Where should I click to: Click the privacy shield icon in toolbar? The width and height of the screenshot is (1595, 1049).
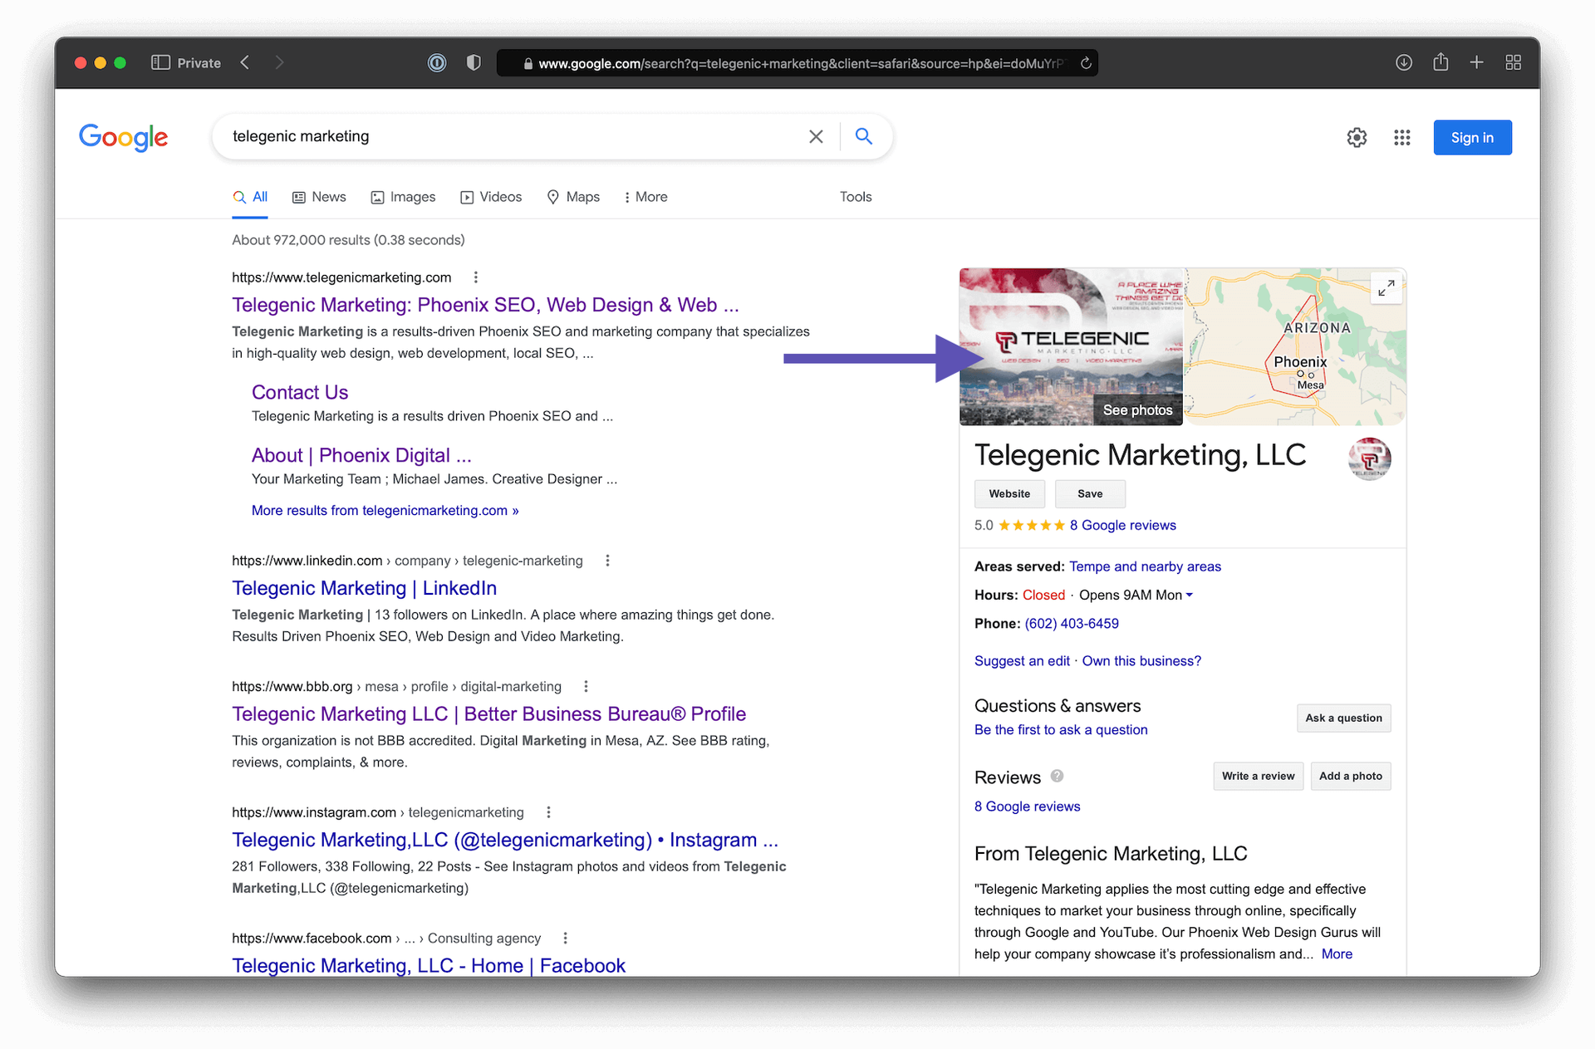[x=474, y=63]
